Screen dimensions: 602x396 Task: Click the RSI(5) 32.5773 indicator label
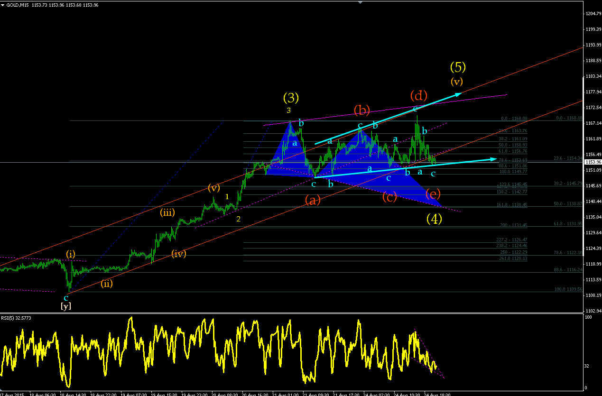(17, 317)
